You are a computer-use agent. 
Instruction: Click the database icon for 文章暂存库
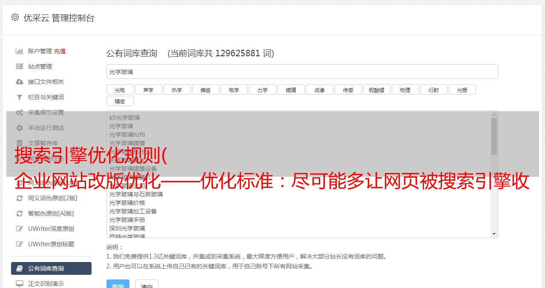19,143
